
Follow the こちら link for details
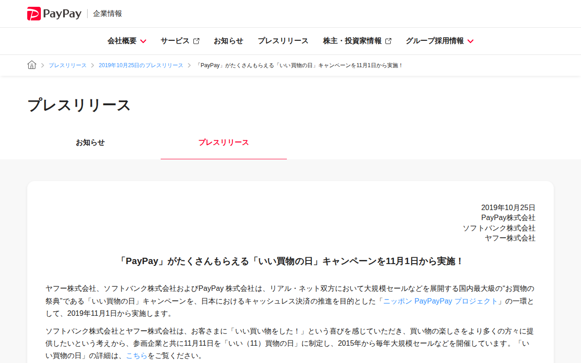click(x=137, y=356)
